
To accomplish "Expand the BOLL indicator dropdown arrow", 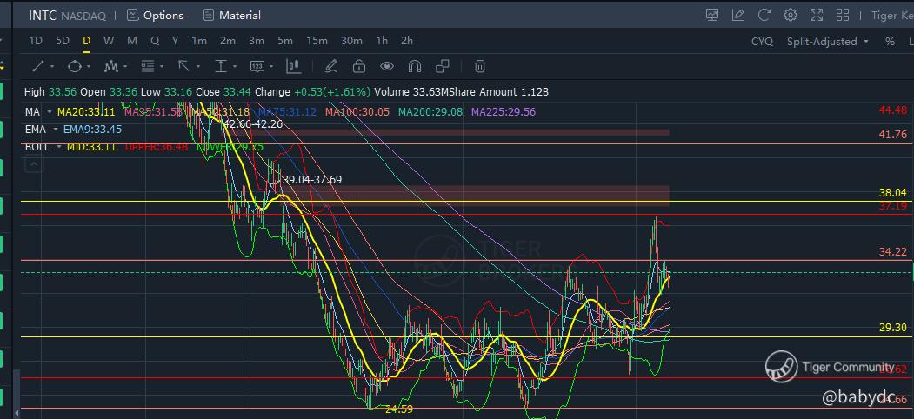I will (x=60, y=147).
